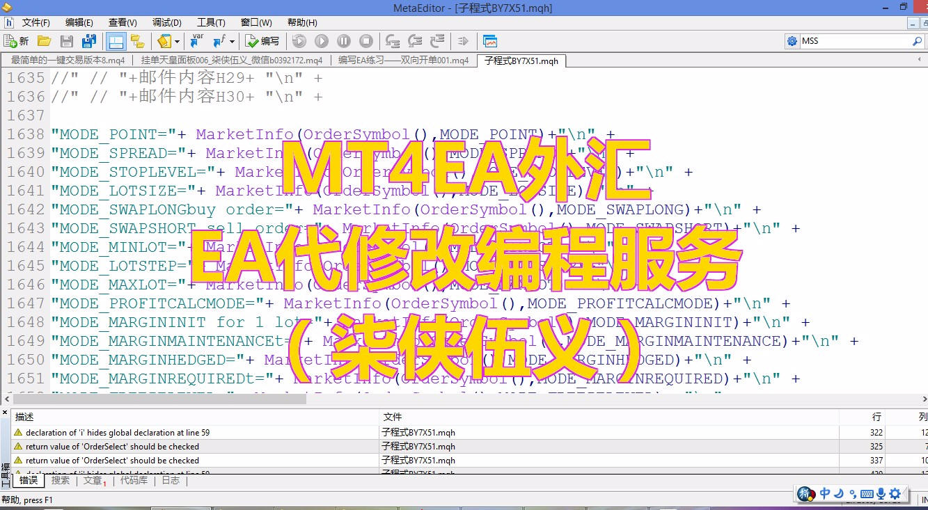The width and height of the screenshot is (928, 510).
Task: Switch to 挂单天皇面板006 tab
Action: (x=231, y=61)
